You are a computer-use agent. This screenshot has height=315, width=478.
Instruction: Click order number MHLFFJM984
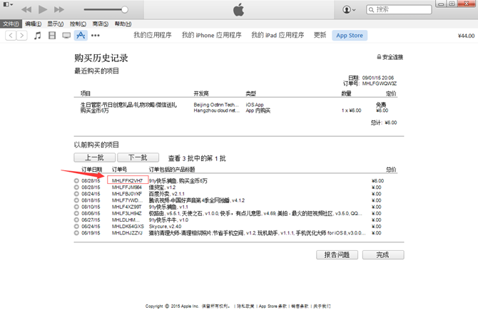pos(127,187)
